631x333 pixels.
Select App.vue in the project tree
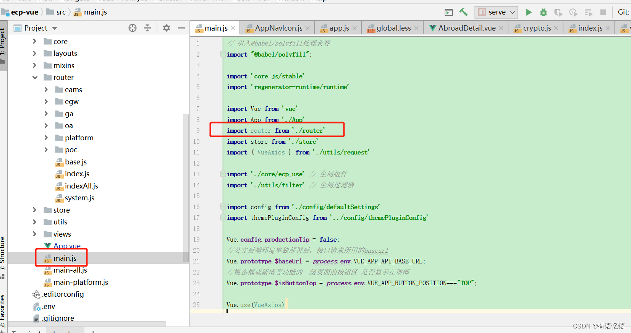(62, 246)
